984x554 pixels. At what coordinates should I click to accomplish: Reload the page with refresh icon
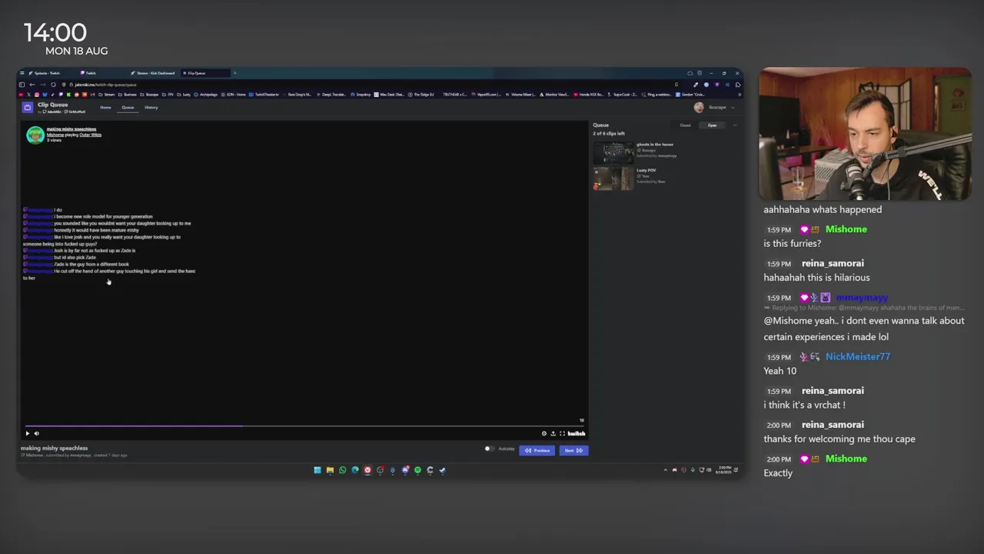tap(53, 85)
